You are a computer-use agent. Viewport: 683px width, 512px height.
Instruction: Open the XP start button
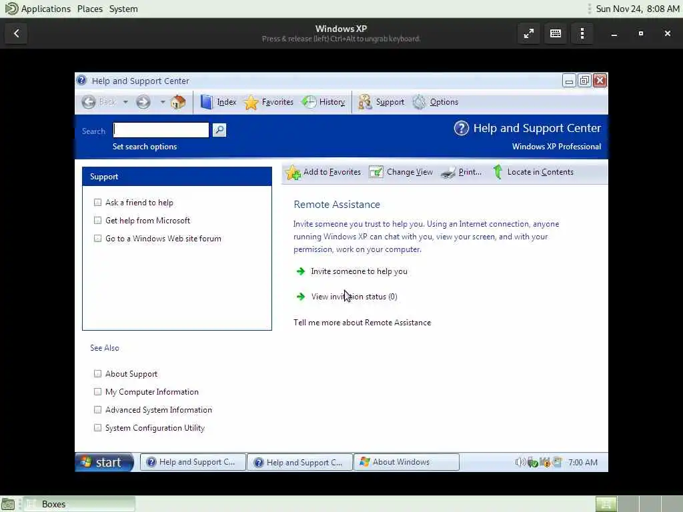tap(104, 462)
